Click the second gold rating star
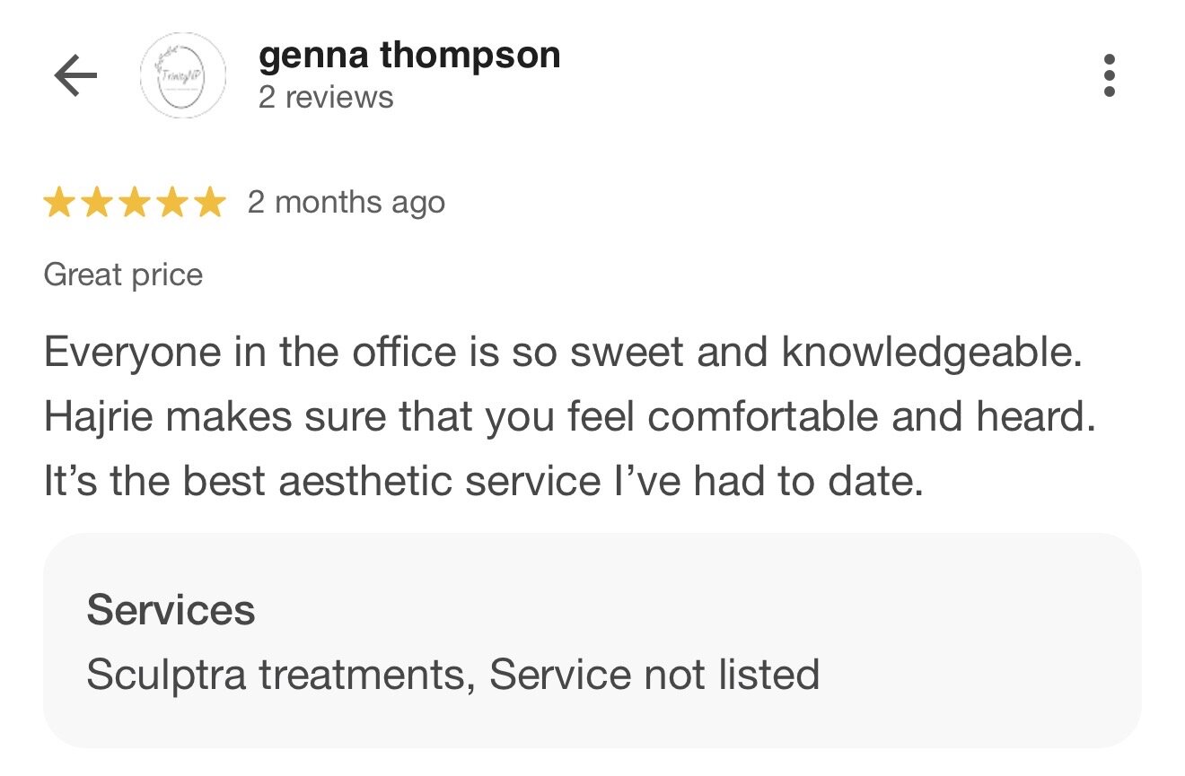This screenshot has height=776, width=1185. pyautogui.click(x=97, y=203)
